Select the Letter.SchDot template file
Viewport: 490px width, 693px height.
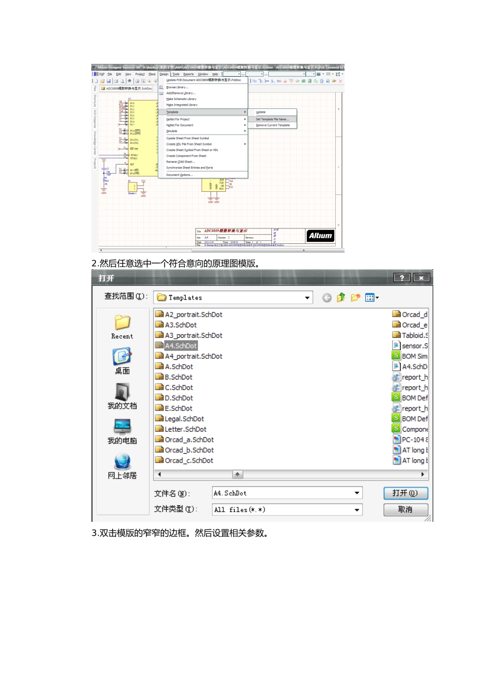pyautogui.click(x=181, y=429)
